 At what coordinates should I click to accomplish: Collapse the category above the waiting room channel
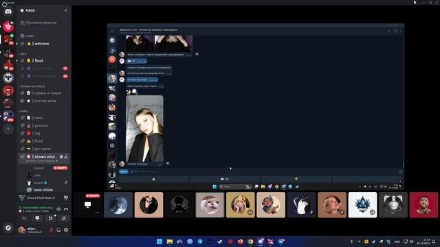pos(32,86)
